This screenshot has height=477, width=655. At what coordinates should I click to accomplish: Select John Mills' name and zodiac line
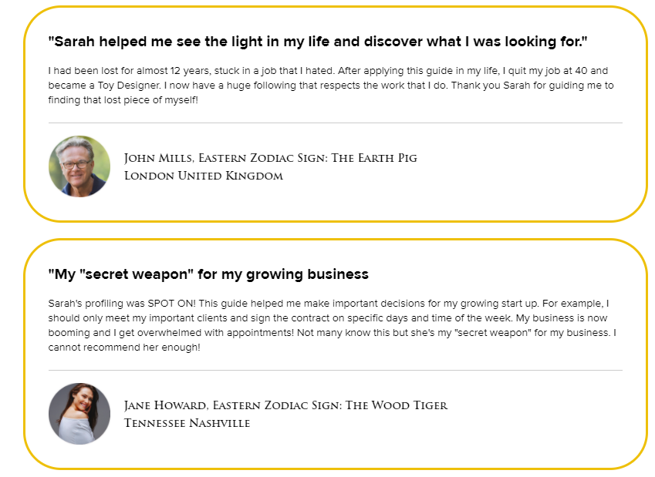point(271,158)
